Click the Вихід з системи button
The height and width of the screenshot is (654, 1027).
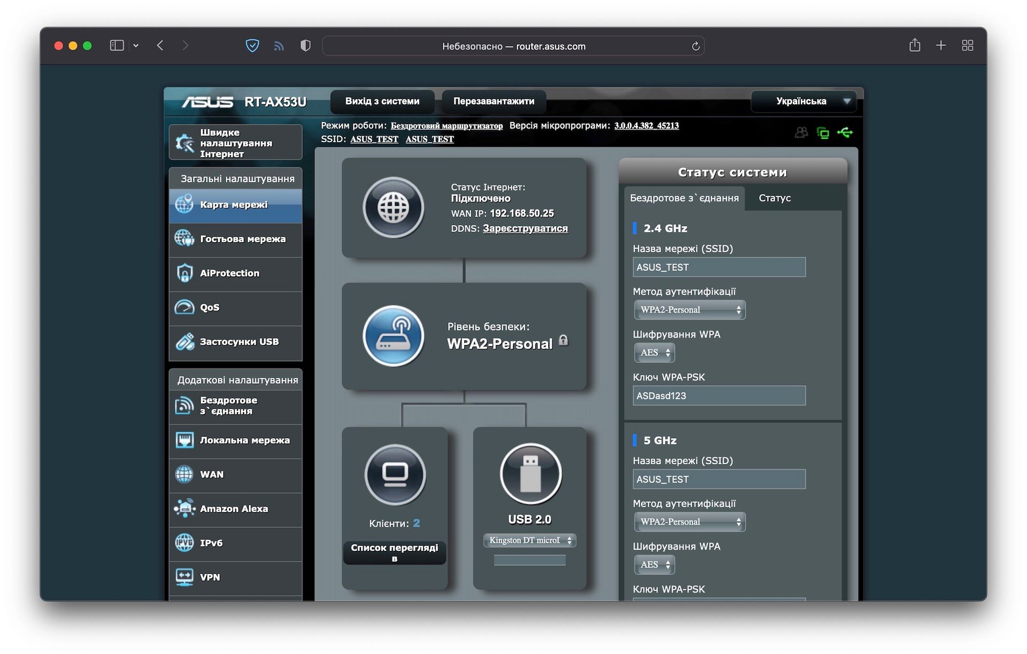[x=382, y=101]
